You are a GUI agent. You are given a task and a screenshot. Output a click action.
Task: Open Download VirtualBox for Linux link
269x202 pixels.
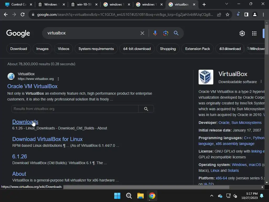click(47, 139)
